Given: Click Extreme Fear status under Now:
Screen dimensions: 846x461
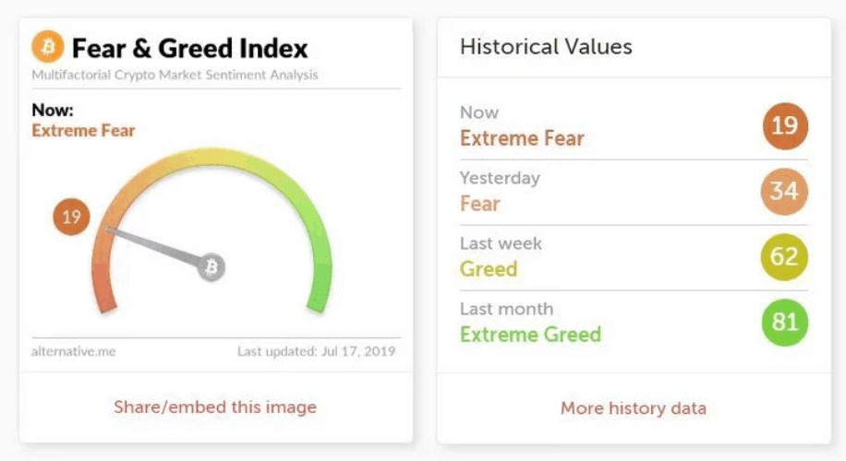Looking at the screenshot, I should coord(83,131).
